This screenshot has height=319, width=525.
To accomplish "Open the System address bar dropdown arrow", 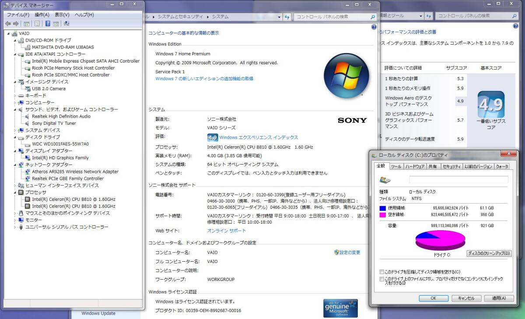I will [x=280, y=17].
